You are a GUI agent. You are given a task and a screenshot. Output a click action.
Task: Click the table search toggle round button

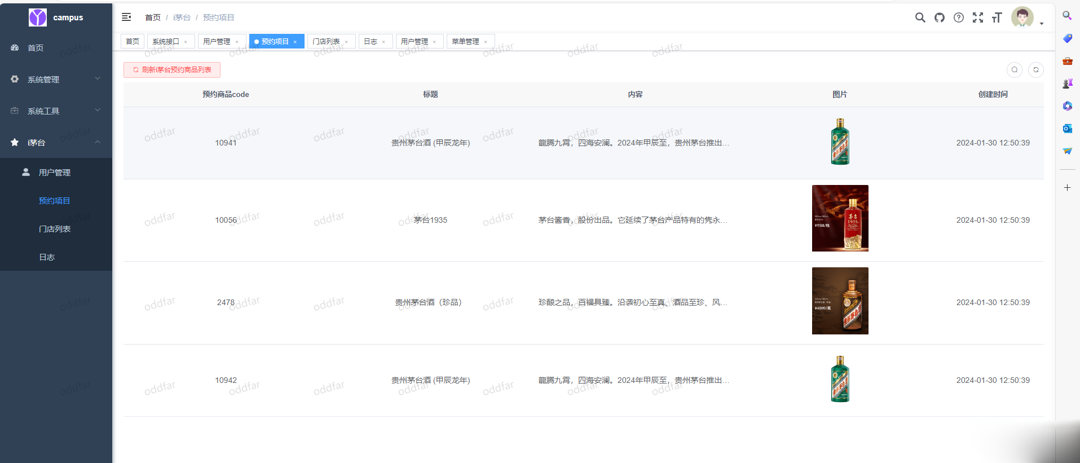pos(1015,70)
